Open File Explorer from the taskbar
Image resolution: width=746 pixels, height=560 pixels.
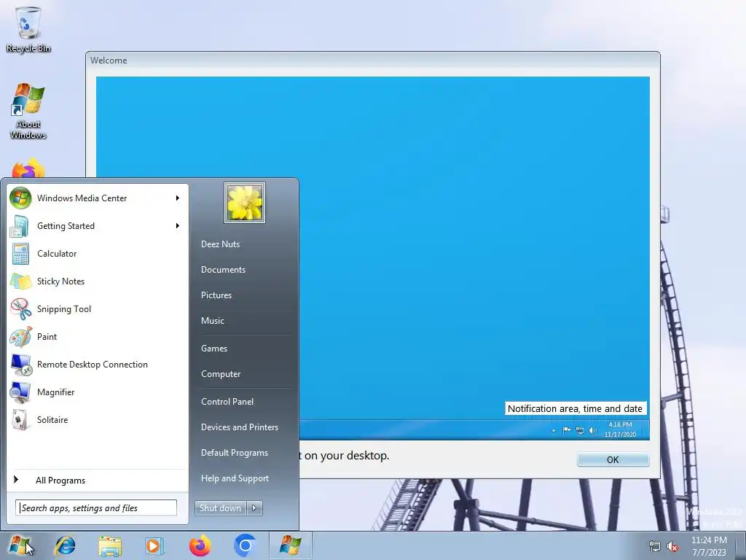[x=110, y=545]
